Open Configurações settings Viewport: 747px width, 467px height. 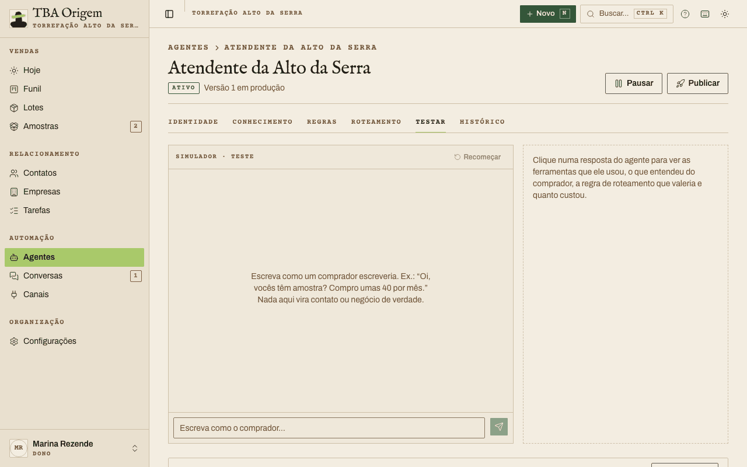(74, 341)
